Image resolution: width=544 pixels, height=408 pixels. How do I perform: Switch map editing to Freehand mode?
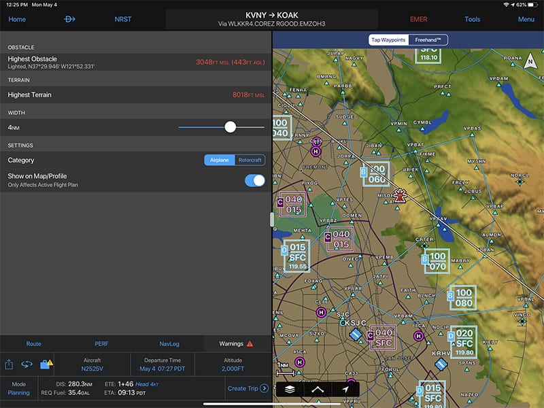[428, 40]
